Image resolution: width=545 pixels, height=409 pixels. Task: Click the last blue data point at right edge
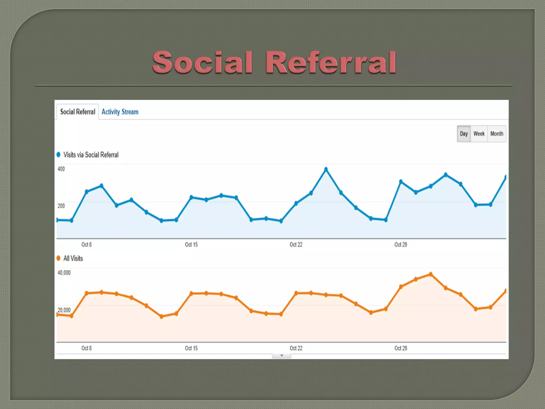point(505,177)
